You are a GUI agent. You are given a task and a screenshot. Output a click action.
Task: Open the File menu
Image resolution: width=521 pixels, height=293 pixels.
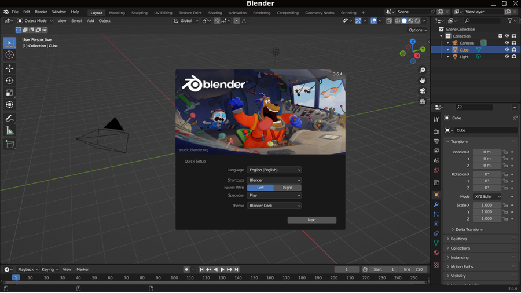point(15,12)
